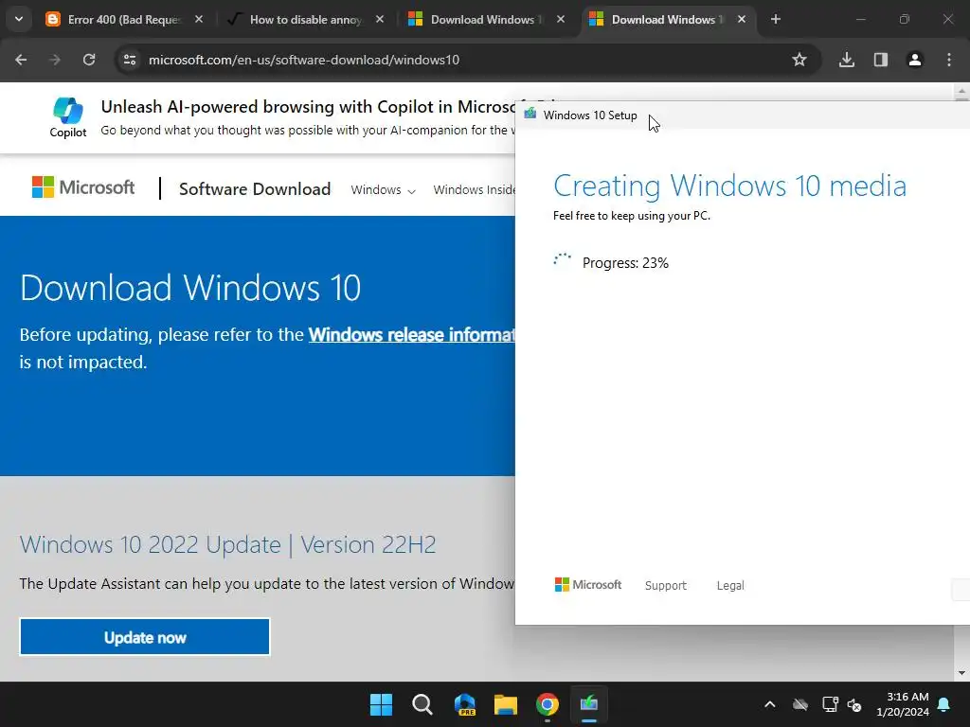Open a new Chrome tab
The width and height of the screenshot is (970, 727).
[776, 19]
